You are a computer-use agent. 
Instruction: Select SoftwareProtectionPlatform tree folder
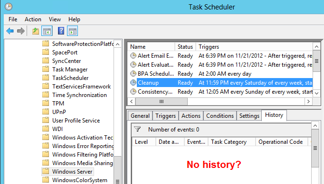click(83, 44)
